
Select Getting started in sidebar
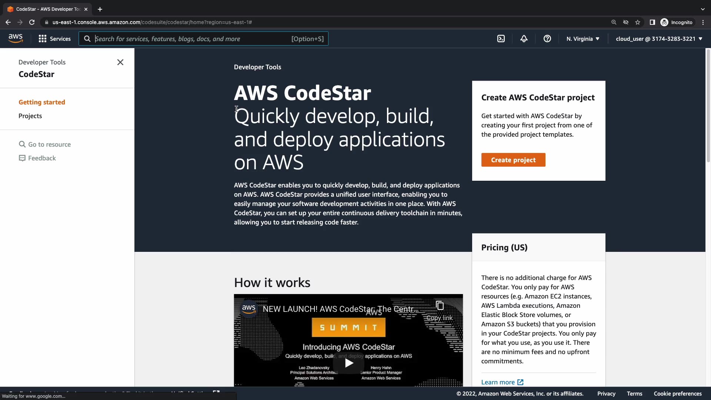pos(42,102)
